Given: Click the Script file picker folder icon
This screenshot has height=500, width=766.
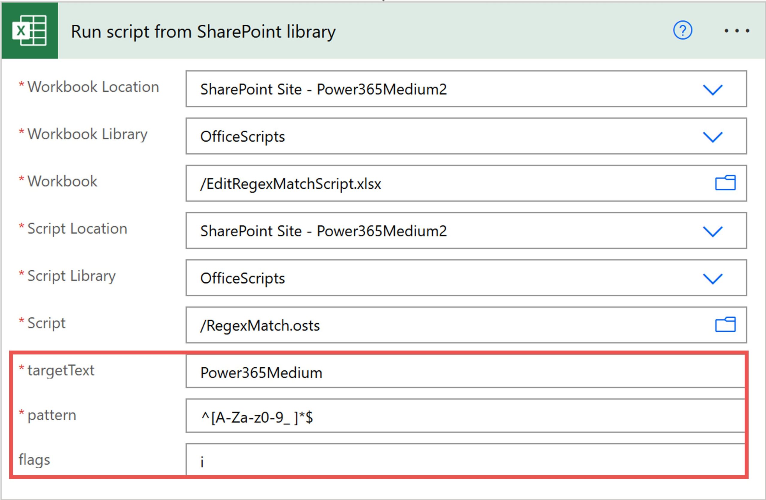Looking at the screenshot, I should 725,325.
